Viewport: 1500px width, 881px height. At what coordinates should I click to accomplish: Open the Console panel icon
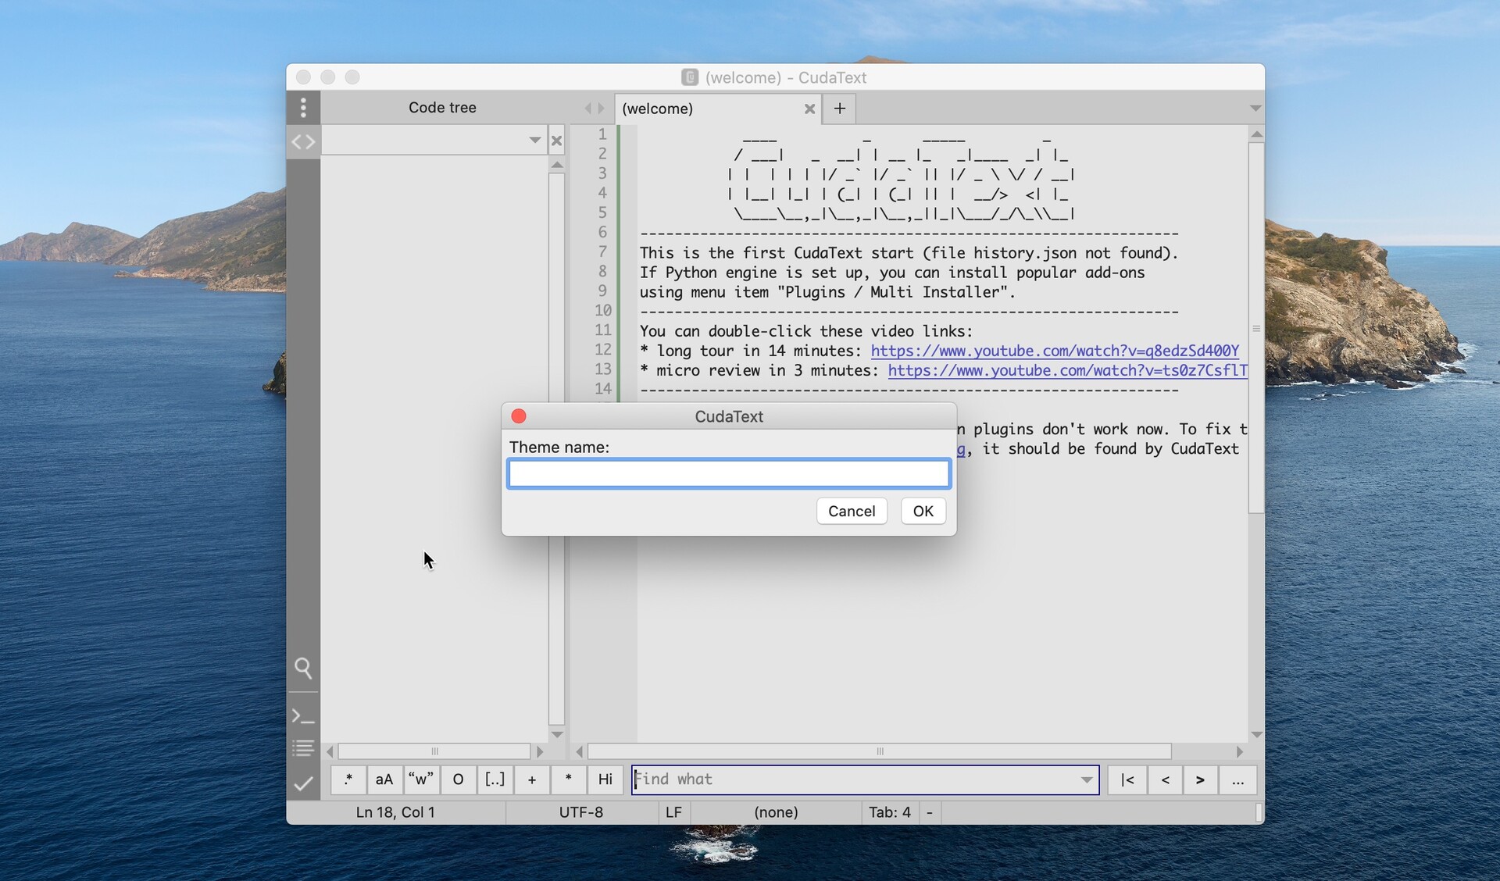click(303, 716)
